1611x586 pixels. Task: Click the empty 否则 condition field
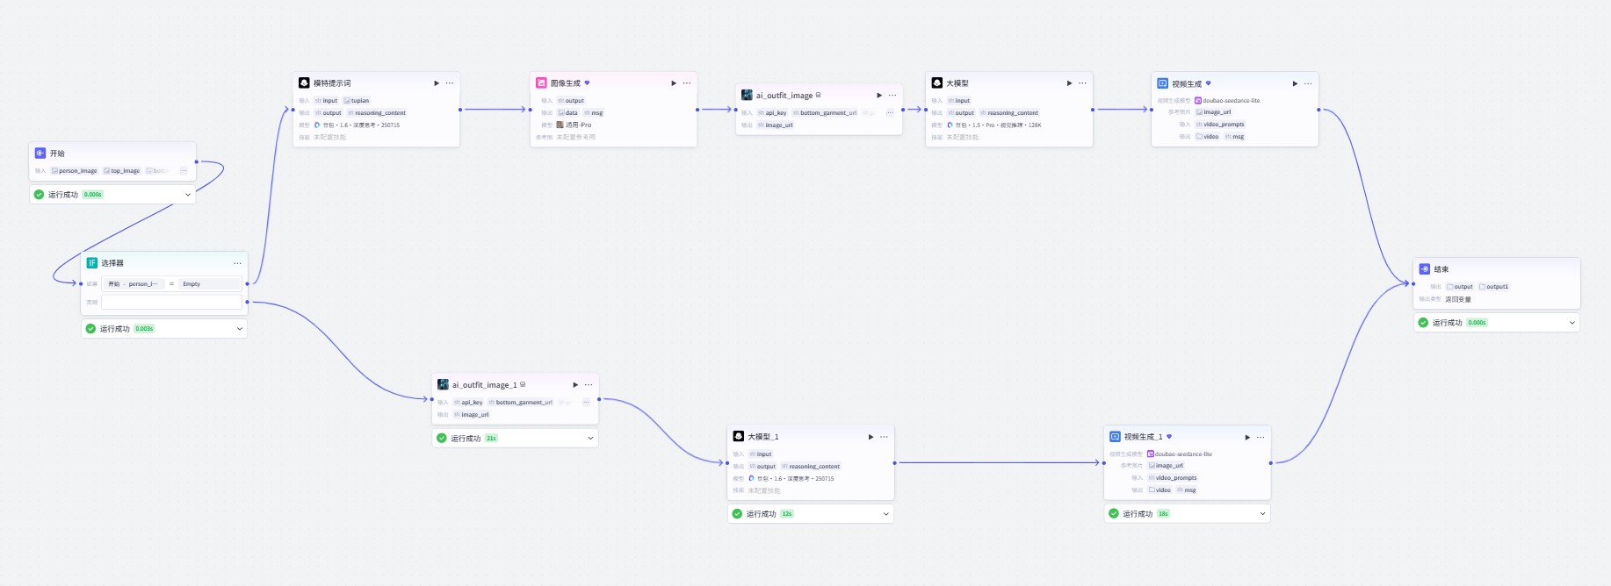tap(171, 302)
